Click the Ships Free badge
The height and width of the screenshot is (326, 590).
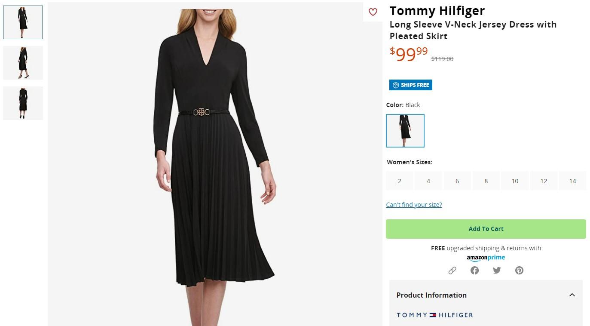coord(410,85)
